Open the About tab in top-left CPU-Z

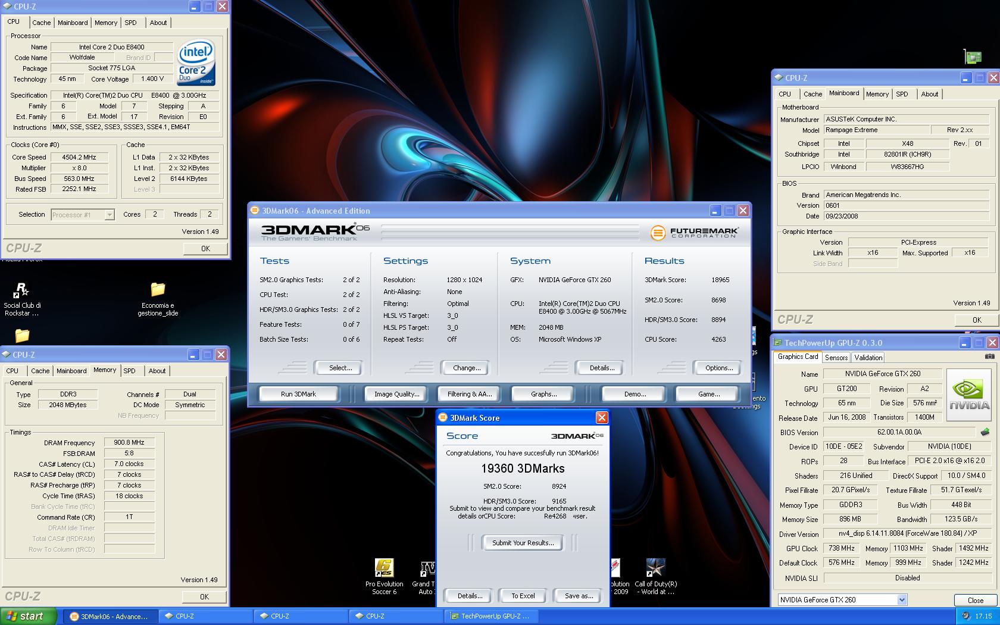(x=158, y=23)
